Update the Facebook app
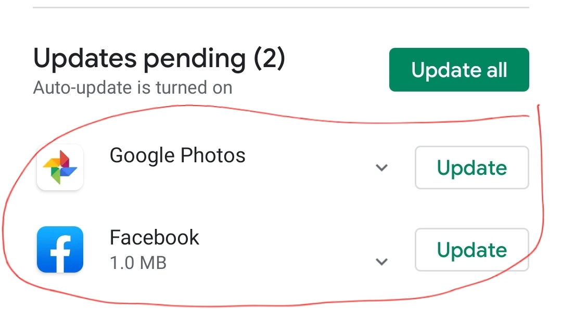 pos(472,250)
